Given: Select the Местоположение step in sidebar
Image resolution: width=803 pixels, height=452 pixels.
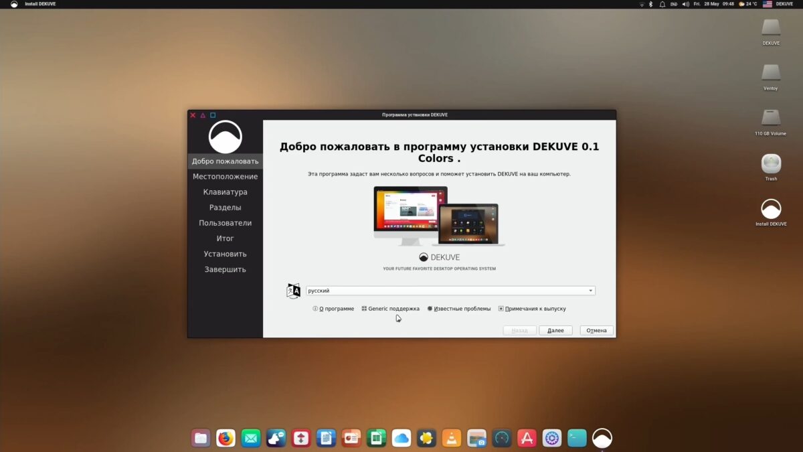Looking at the screenshot, I should [225, 177].
